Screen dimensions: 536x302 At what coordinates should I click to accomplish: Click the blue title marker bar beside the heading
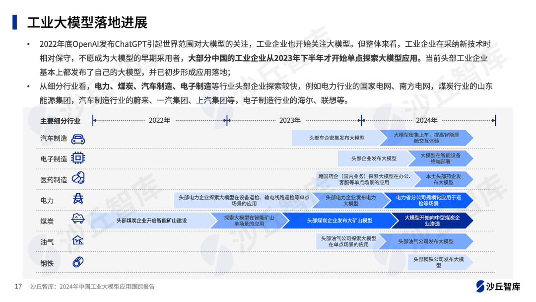pos(15,21)
